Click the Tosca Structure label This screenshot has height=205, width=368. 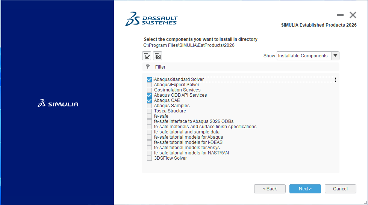point(170,111)
